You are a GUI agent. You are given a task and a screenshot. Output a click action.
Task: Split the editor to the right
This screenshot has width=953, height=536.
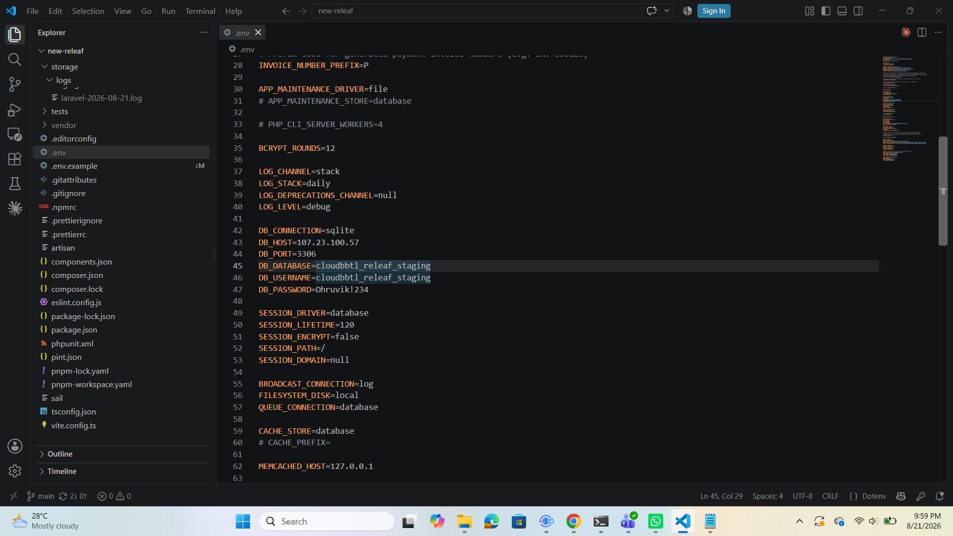(x=922, y=32)
